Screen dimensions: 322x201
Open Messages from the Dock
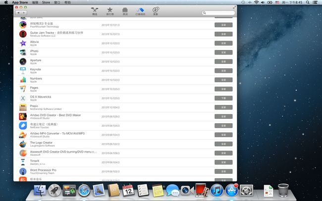[172, 190]
